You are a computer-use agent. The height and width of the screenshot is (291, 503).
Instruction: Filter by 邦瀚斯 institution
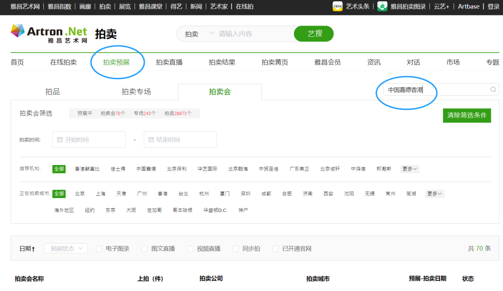[384, 169]
